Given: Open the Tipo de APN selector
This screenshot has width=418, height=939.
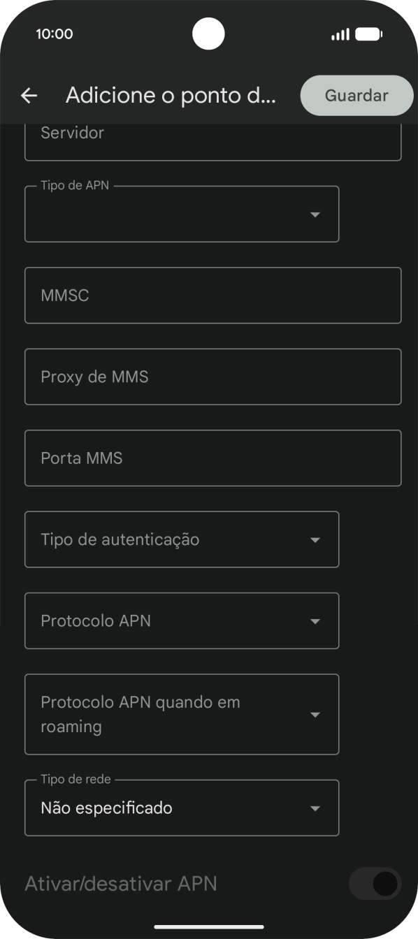Looking at the screenshot, I should pyautogui.click(x=182, y=214).
